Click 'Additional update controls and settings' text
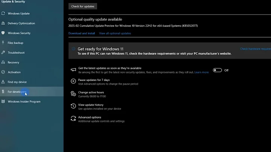Screen dimensions: 271x152 tap(101, 121)
